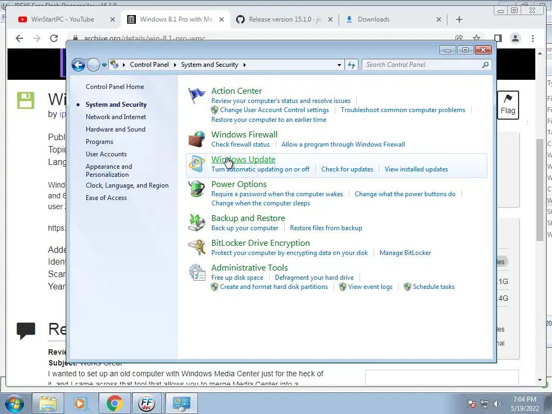Open Windows Firewall brick wall icon
This screenshot has height=414, width=552.
pyautogui.click(x=196, y=139)
